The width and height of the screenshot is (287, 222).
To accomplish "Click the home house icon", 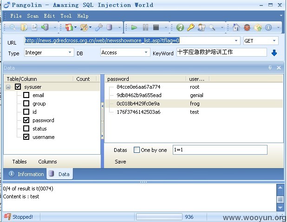I will (236, 28).
